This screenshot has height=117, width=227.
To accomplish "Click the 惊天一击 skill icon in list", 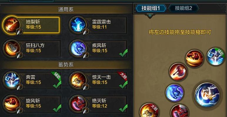I will (78, 80).
